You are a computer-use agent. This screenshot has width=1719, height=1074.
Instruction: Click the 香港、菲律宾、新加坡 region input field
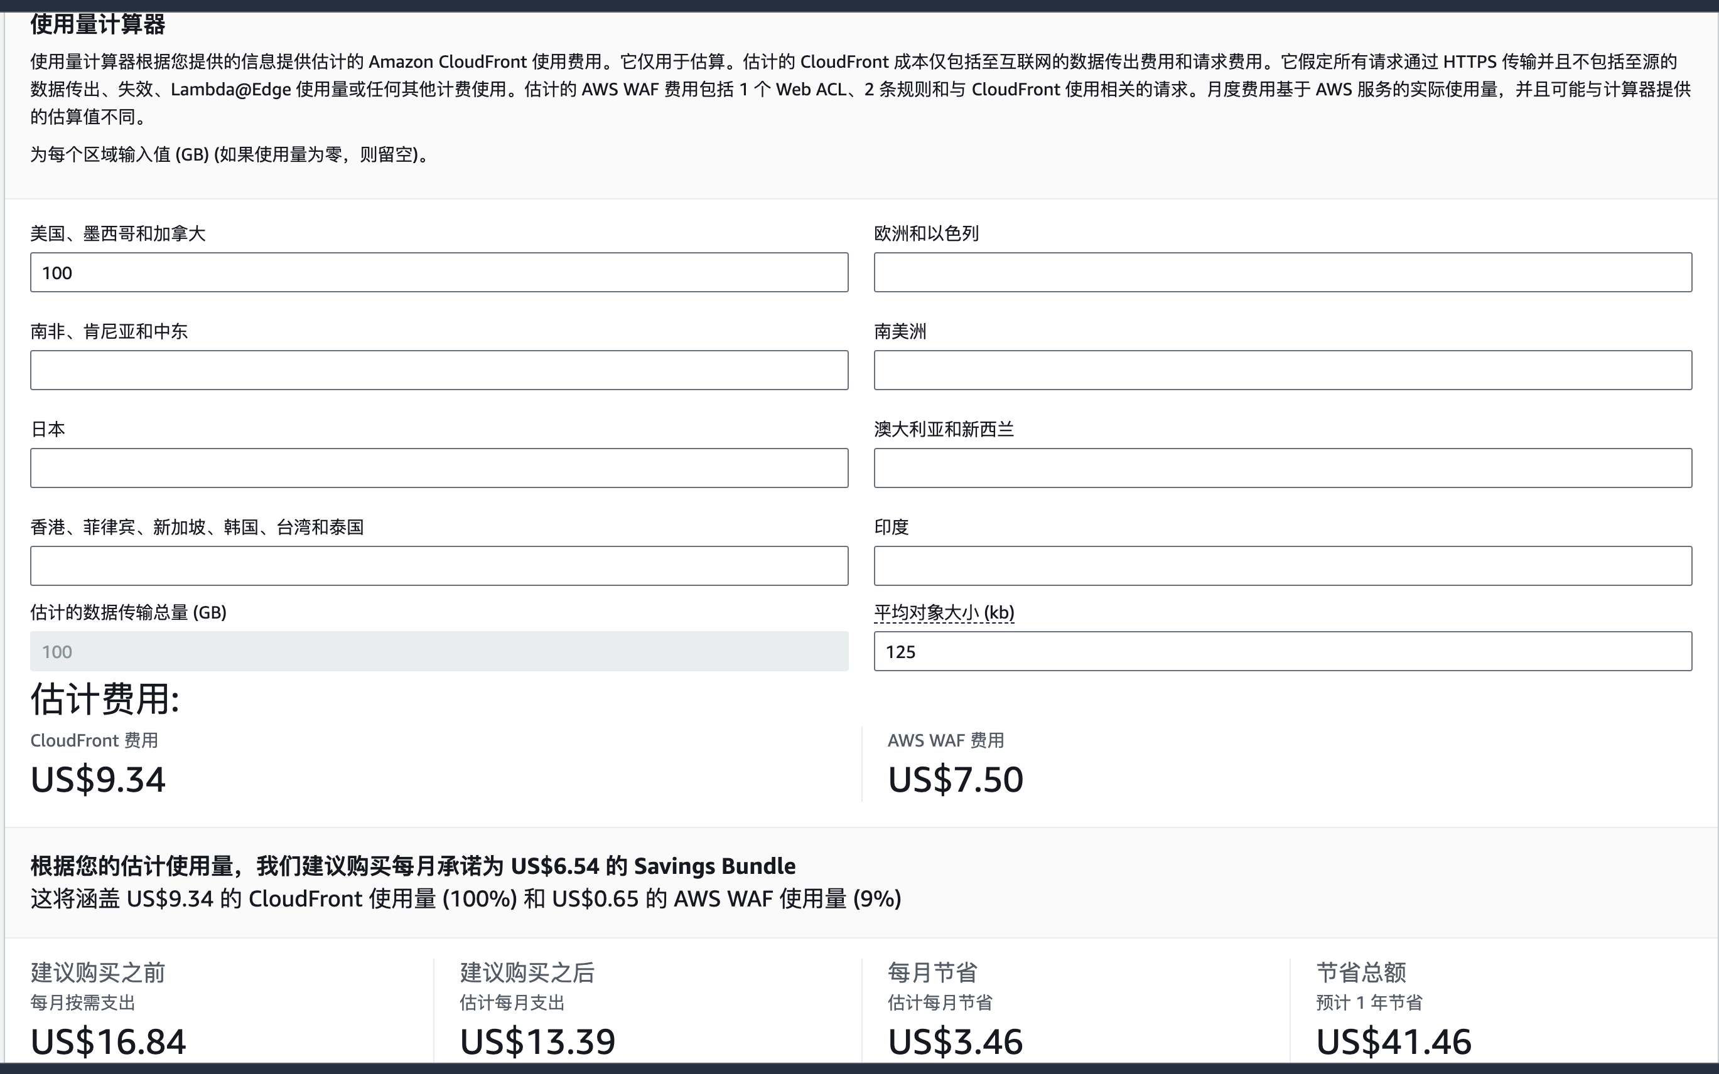click(x=439, y=566)
